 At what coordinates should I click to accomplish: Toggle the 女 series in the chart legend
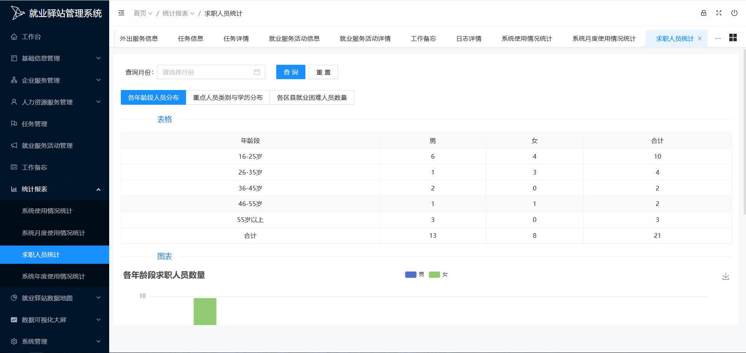pyautogui.click(x=439, y=275)
